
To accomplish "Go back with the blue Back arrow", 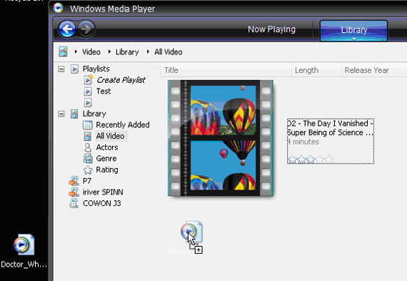I will (67, 29).
